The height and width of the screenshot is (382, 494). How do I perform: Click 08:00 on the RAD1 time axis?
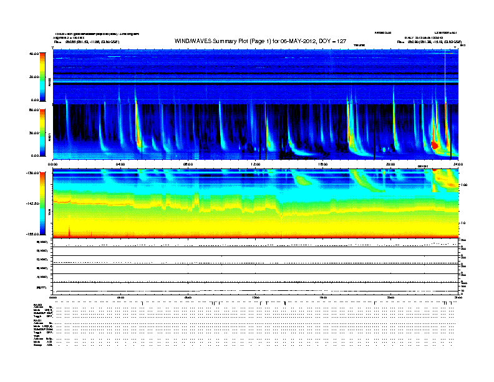coord(188,164)
